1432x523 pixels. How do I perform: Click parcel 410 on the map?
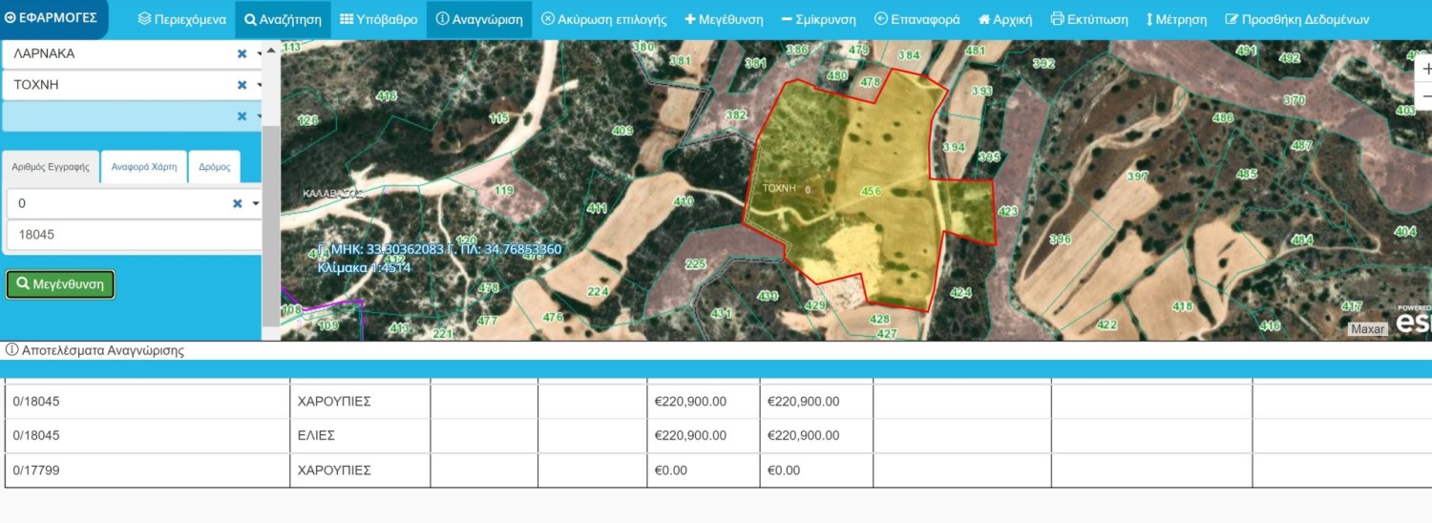point(683,201)
